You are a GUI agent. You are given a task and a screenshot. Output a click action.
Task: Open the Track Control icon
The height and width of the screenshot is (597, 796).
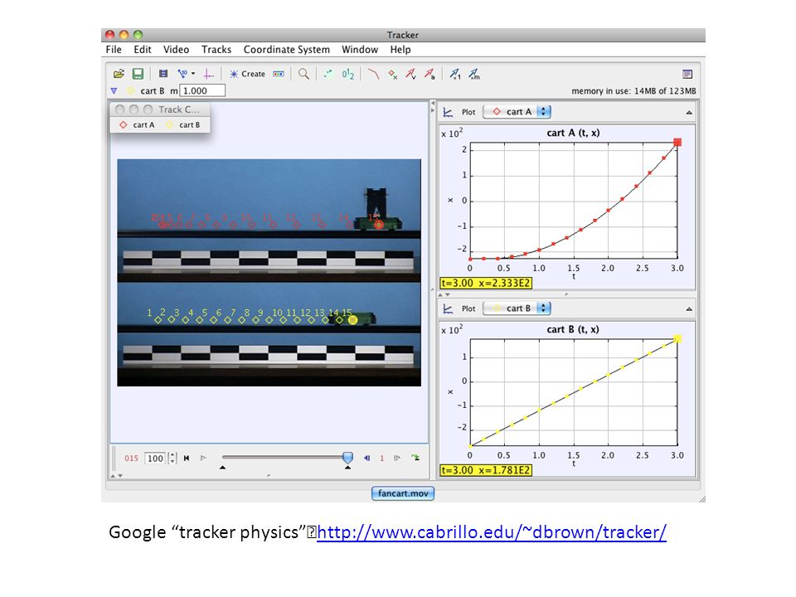click(279, 74)
